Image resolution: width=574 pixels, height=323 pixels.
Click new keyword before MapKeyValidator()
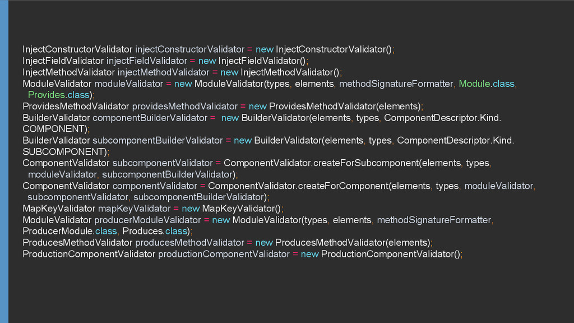tap(191, 209)
